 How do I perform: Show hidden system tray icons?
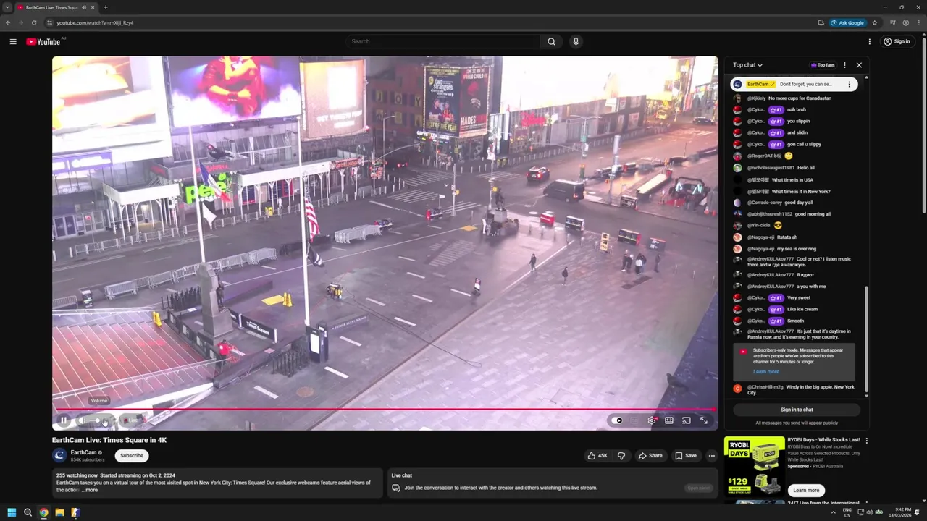tap(833, 512)
